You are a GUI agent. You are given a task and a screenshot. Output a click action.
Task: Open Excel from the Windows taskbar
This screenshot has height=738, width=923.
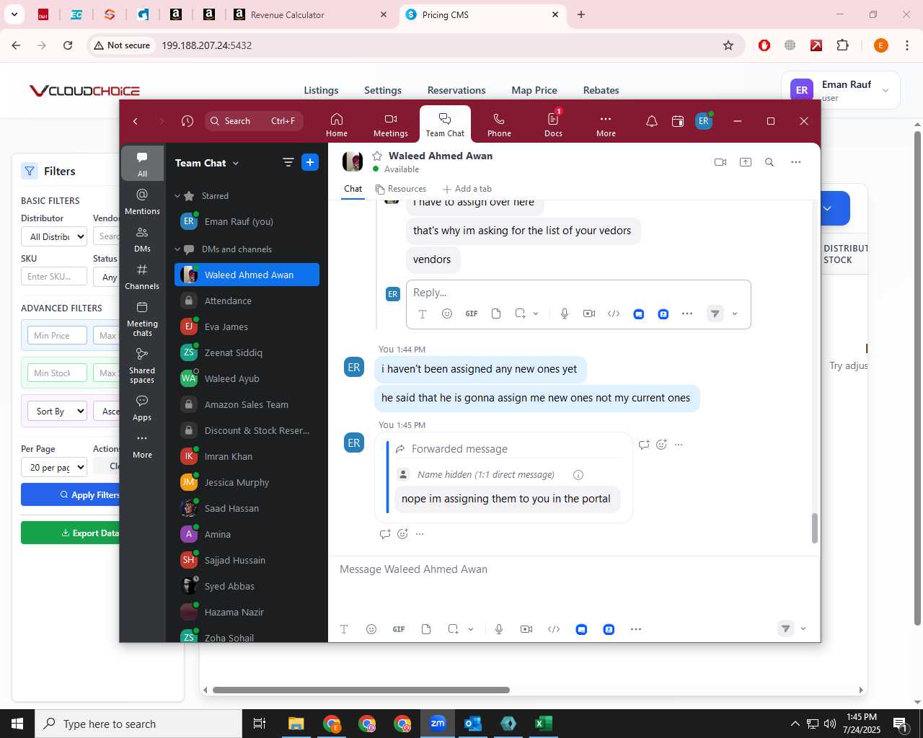tap(544, 724)
